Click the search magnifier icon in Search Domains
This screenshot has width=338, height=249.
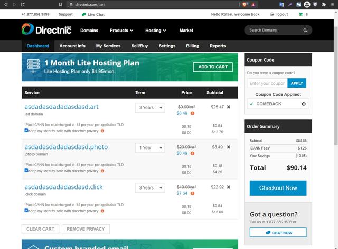coord(305,31)
